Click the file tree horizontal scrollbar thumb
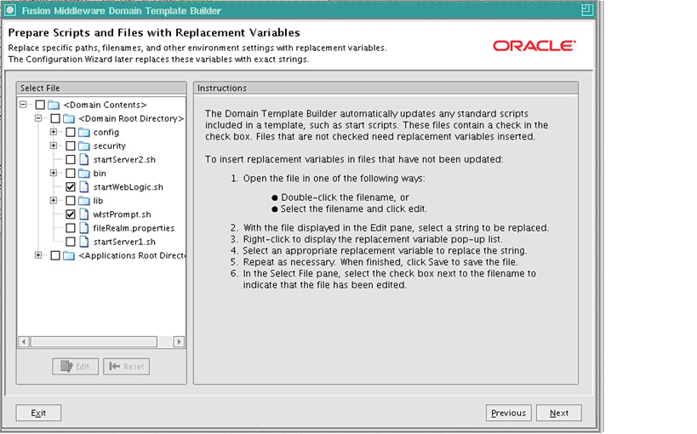The height and width of the screenshot is (434, 697). pos(94,341)
